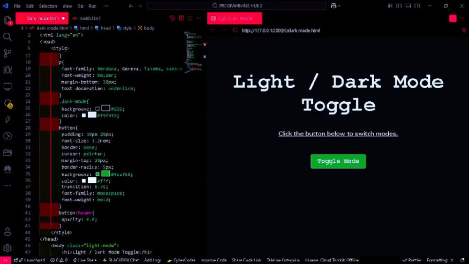Screen dimensions: 469x264
Task: Select the Light/Dark Mode preview tab
Action: point(234,18)
